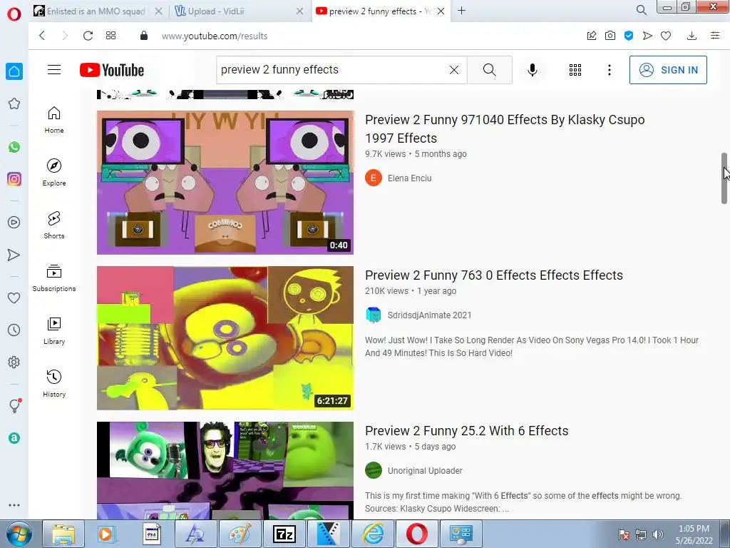Click the browser address bar URL
730x548 pixels.
pos(214,36)
